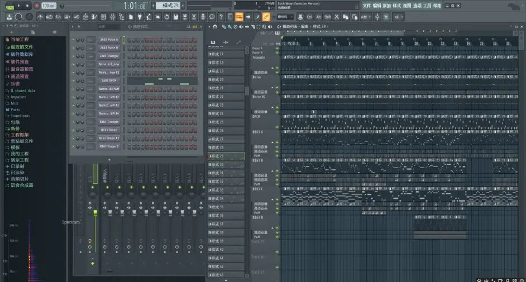Screen dimensions: 526x282
Task: Click the highlighted orange piano keyboard icon
Action: tap(239, 17)
